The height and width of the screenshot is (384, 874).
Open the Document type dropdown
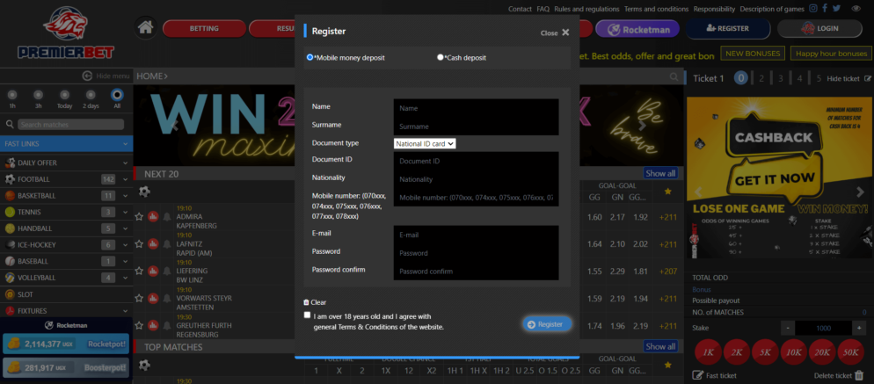coord(425,142)
